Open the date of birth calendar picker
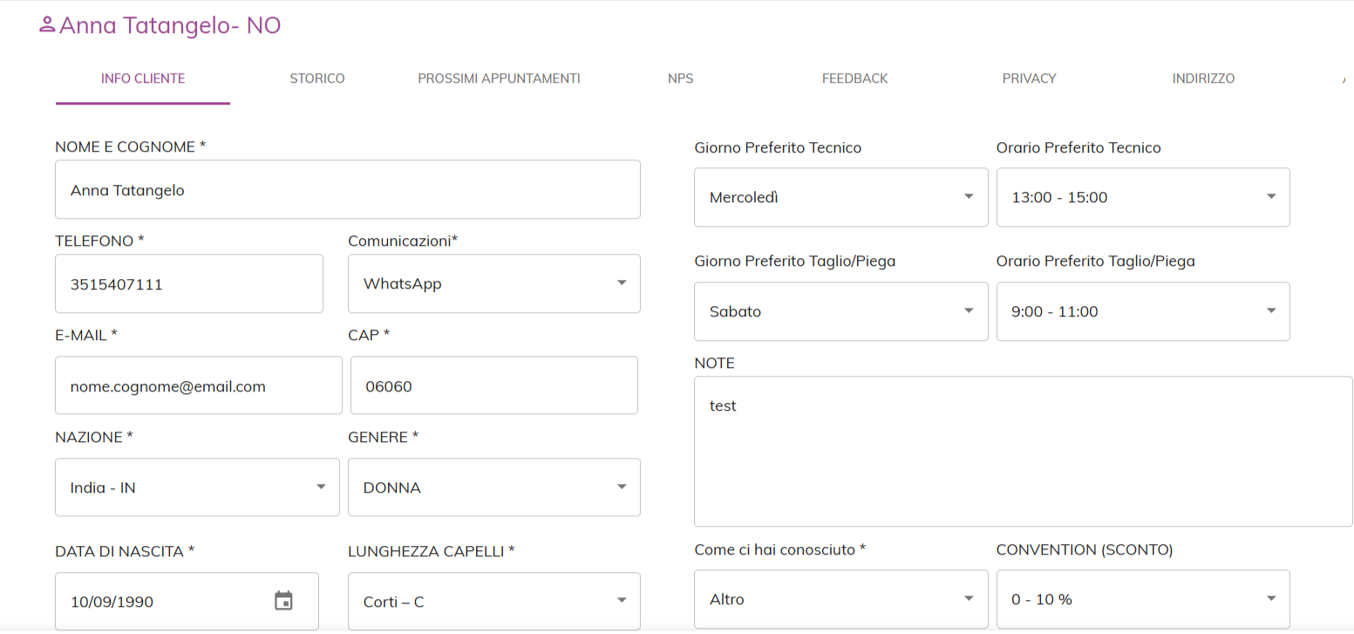This screenshot has width=1354, height=634. pos(283,601)
